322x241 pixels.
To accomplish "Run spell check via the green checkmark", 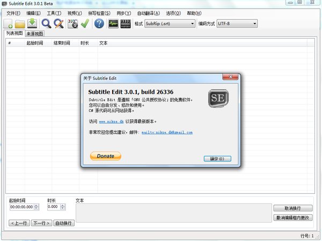I will click(x=85, y=24).
